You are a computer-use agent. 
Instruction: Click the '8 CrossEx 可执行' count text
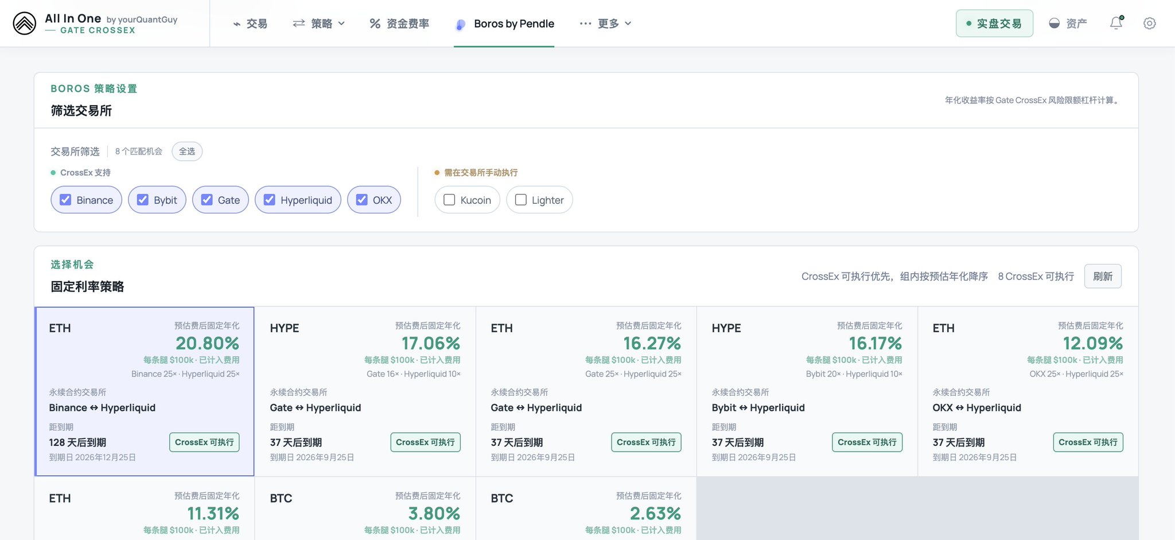(1036, 277)
